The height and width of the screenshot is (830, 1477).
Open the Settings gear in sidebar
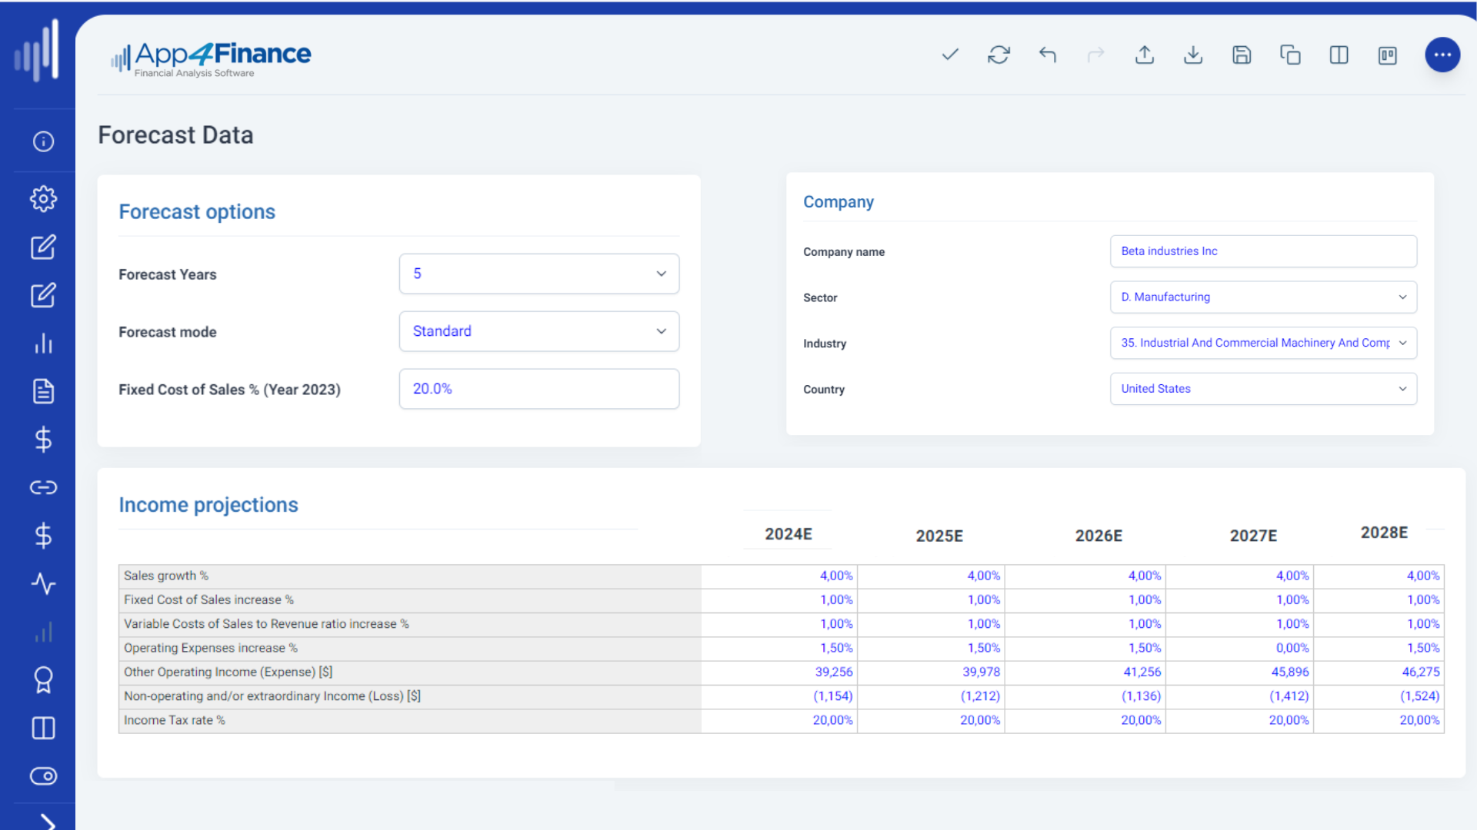click(44, 198)
